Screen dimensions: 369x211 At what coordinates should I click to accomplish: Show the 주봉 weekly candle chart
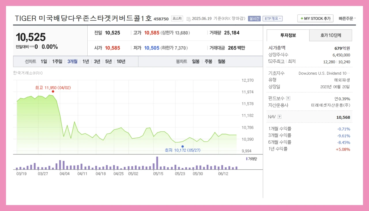point(208,61)
